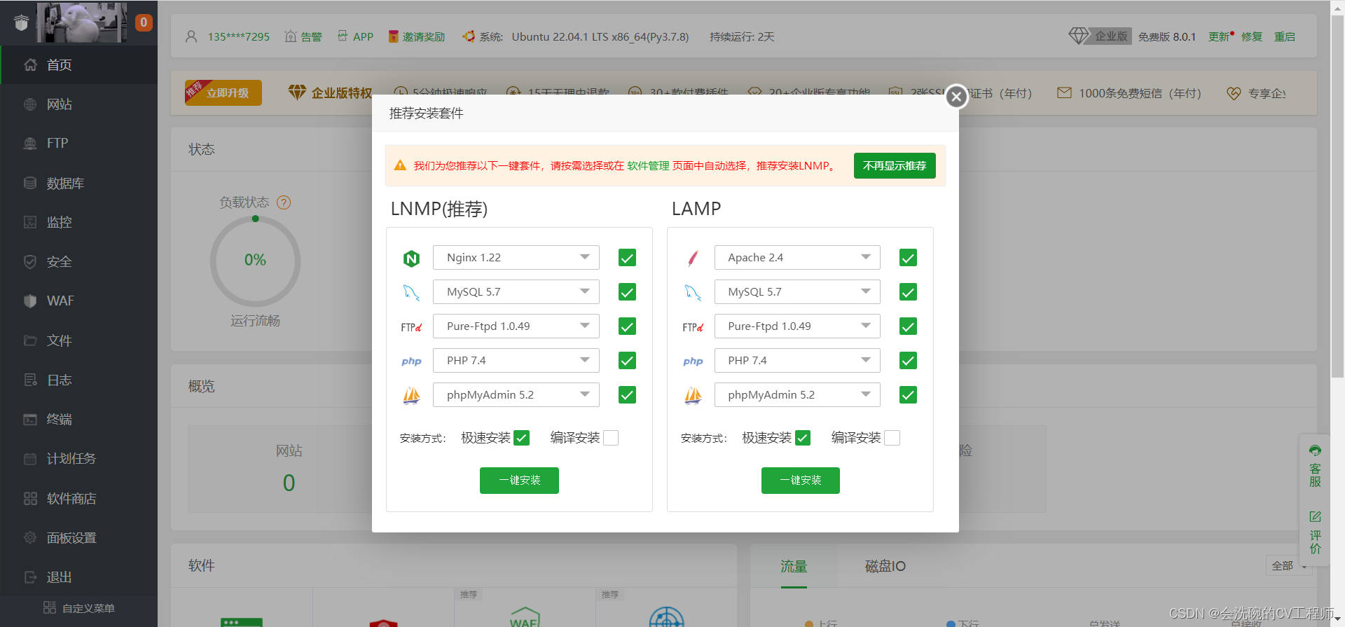
Task: Click the notification count badge
Action: tap(144, 22)
